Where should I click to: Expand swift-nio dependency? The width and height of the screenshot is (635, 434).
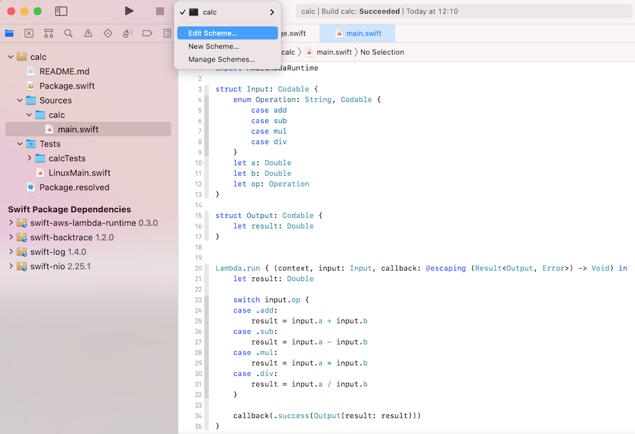coord(11,266)
